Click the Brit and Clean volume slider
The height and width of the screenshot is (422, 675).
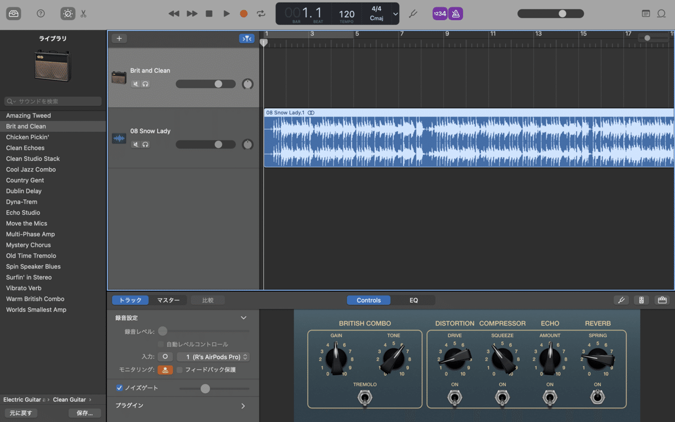pyautogui.click(x=205, y=84)
